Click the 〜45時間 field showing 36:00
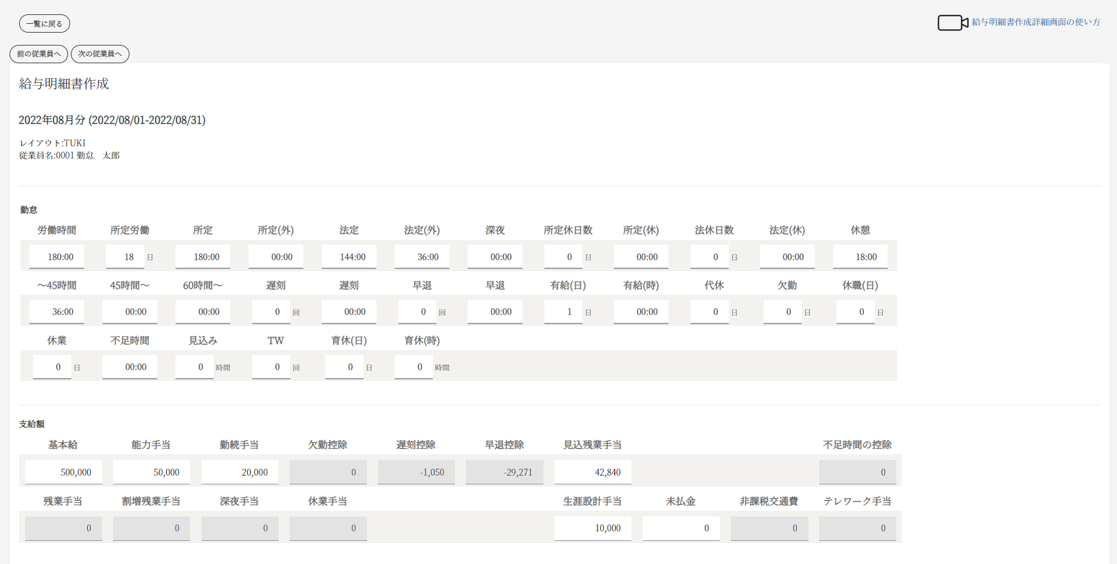This screenshot has width=1117, height=564. (x=57, y=312)
